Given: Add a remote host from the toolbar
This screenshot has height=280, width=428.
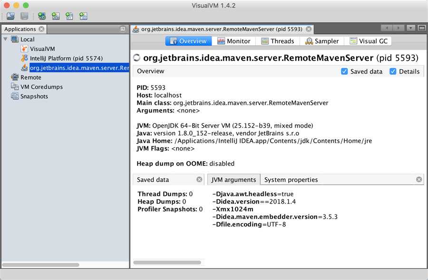Looking at the screenshot, I should click(x=42, y=16).
